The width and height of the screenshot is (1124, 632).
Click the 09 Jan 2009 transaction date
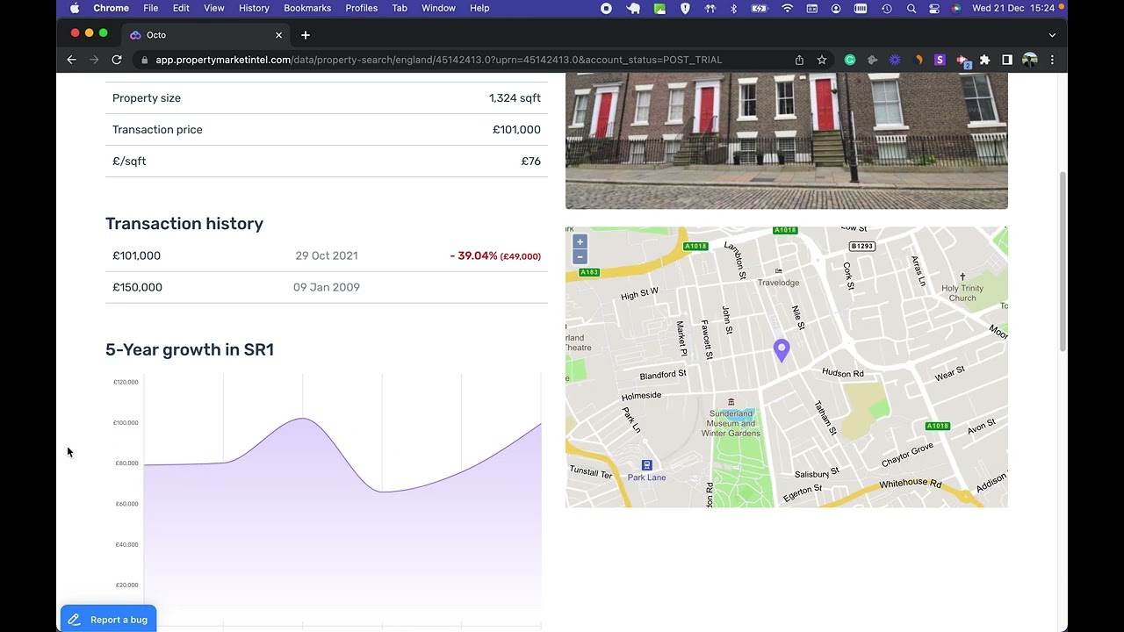click(327, 287)
